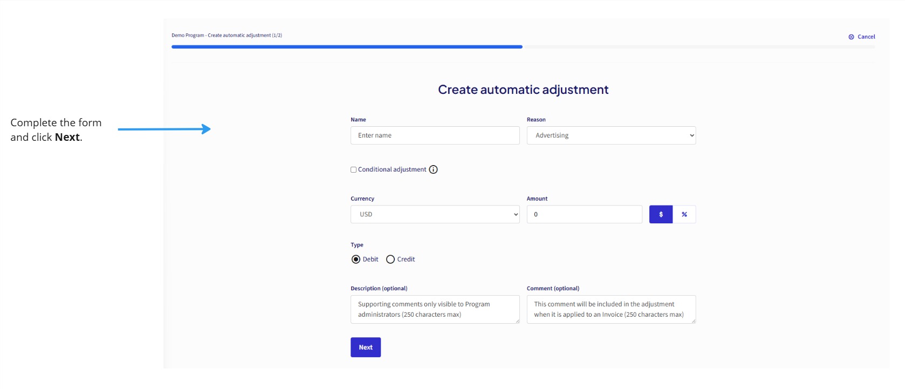This screenshot has width=905, height=389.
Task: Focus the Name input field
Action: coord(435,135)
